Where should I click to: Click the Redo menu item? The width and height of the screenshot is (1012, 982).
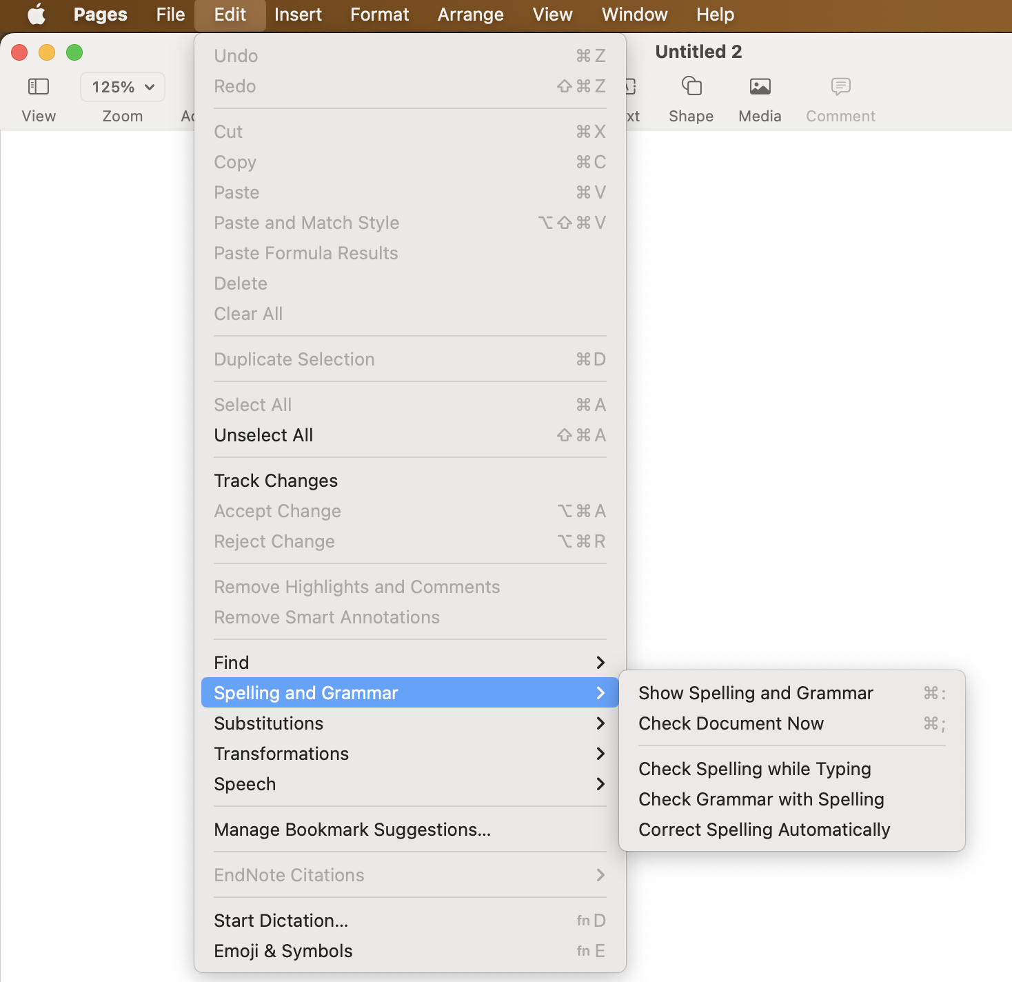(410, 86)
